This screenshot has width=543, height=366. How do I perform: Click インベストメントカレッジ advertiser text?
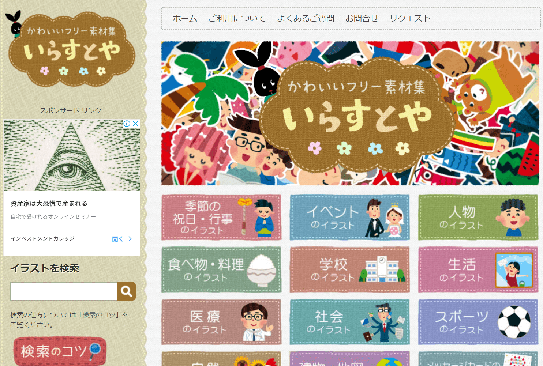click(x=42, y=238)
